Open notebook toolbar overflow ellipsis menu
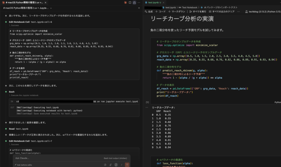281x167 pixels. coord(238,12)
